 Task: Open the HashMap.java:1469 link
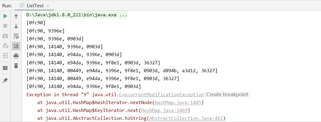(164, 110)
